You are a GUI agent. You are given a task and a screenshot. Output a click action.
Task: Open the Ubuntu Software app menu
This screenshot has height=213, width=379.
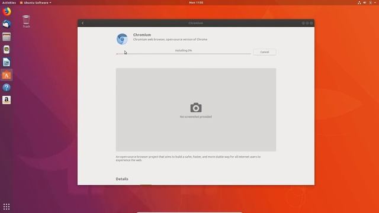click(36, 2)
